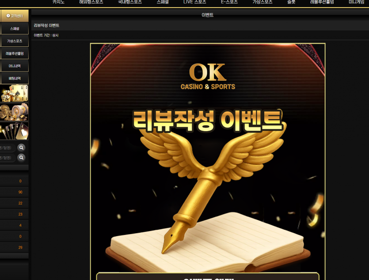Viewport: 369px width, 280px height.
Task: Click the count 29 in sidebar list
Action: click(x=20, y=247)
